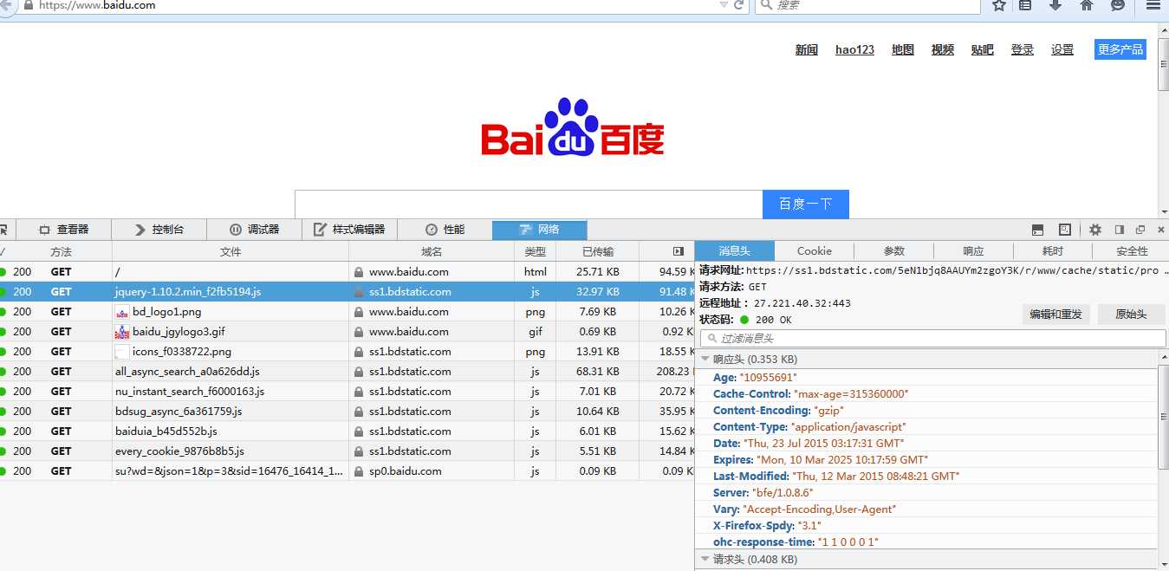1169x571 pixels.
Task: Switch to the 查看器 tab
Action: (x=62, y=230)
